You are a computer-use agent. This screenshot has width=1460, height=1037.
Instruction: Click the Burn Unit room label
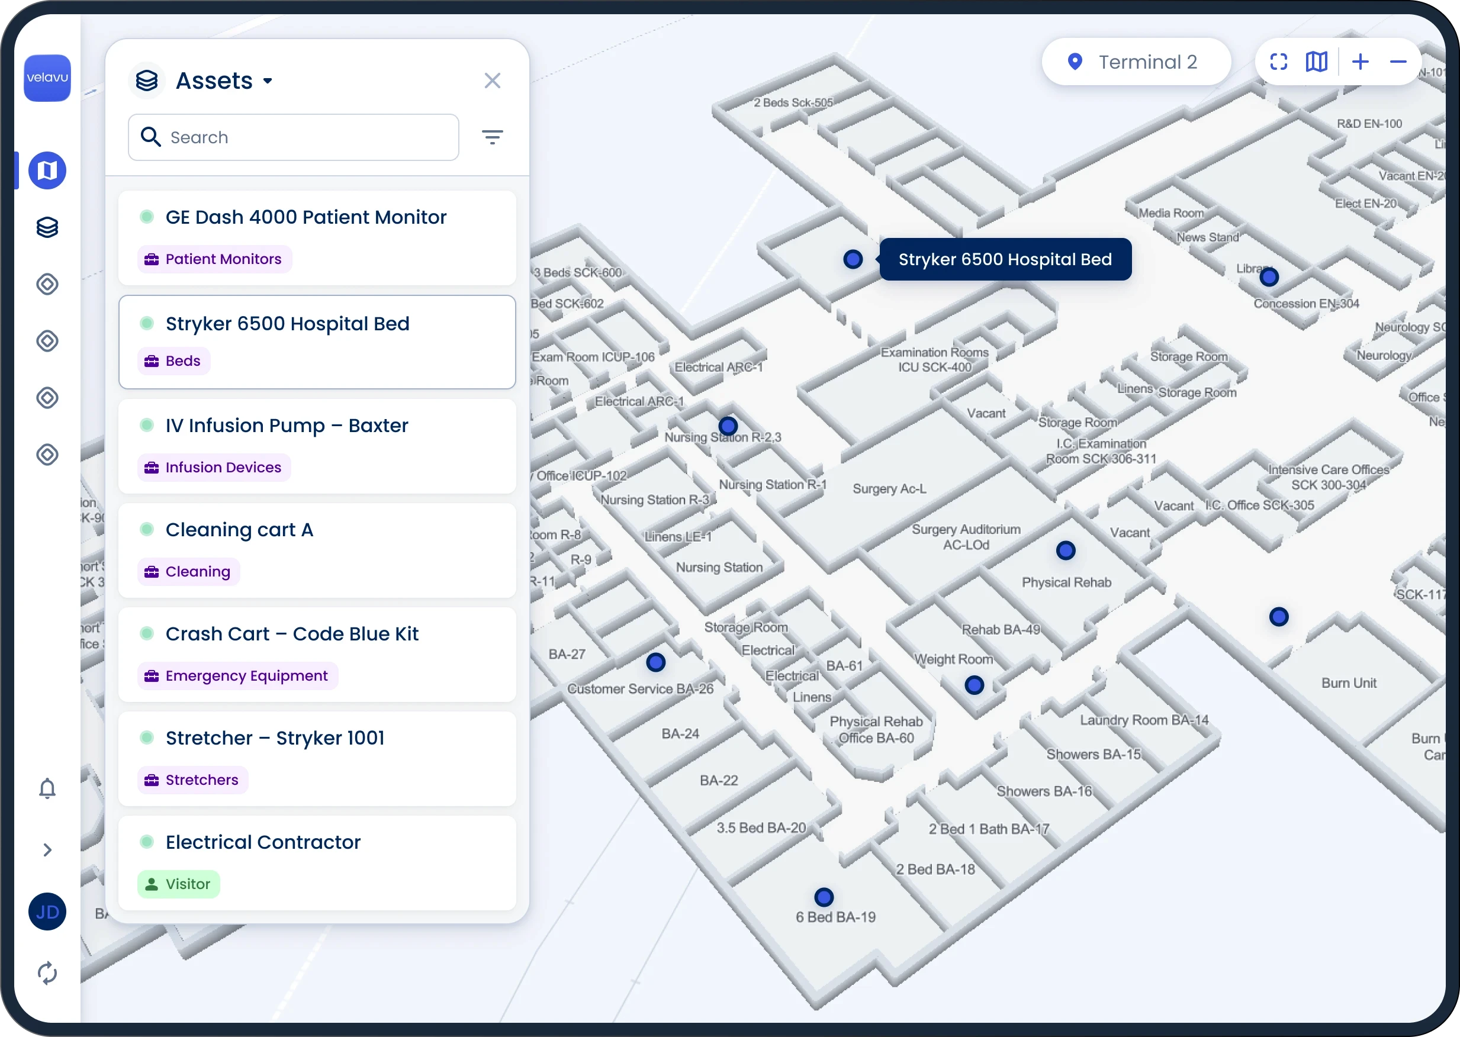point(1349,683)
